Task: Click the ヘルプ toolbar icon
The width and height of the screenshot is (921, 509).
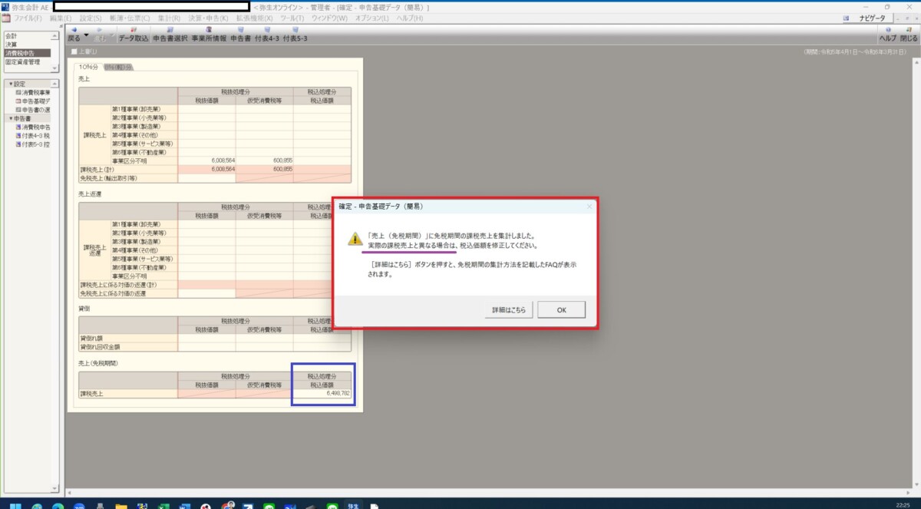Action: tap(887, 34)
